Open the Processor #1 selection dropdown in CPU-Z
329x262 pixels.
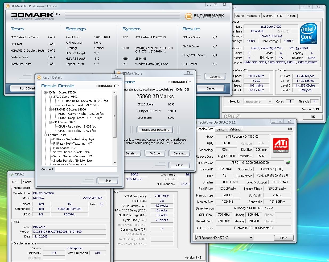pos(270,102)
